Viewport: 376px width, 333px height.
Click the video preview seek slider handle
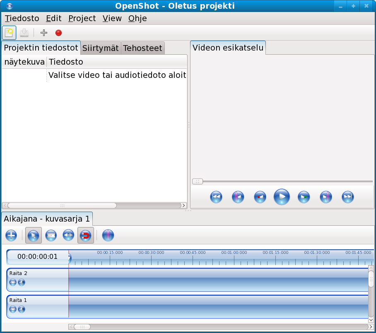[198, 181]
